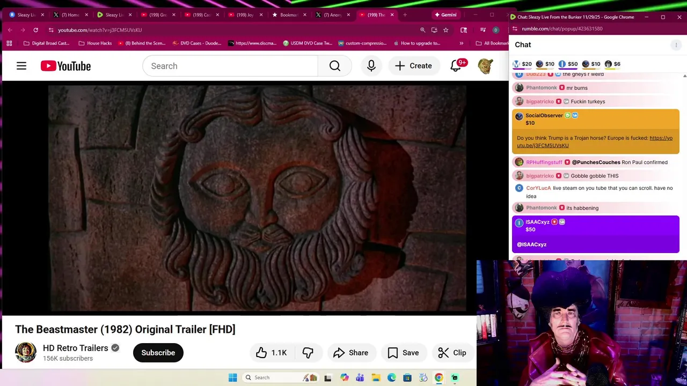Select the $50 rant chip in chat header
The image size is (687, 386).
568,64
